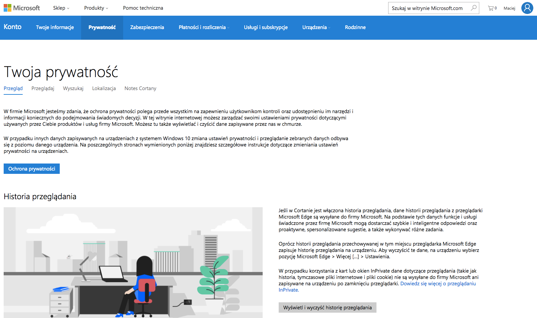Switch to the Wyszukaj tab

point(73,88)
